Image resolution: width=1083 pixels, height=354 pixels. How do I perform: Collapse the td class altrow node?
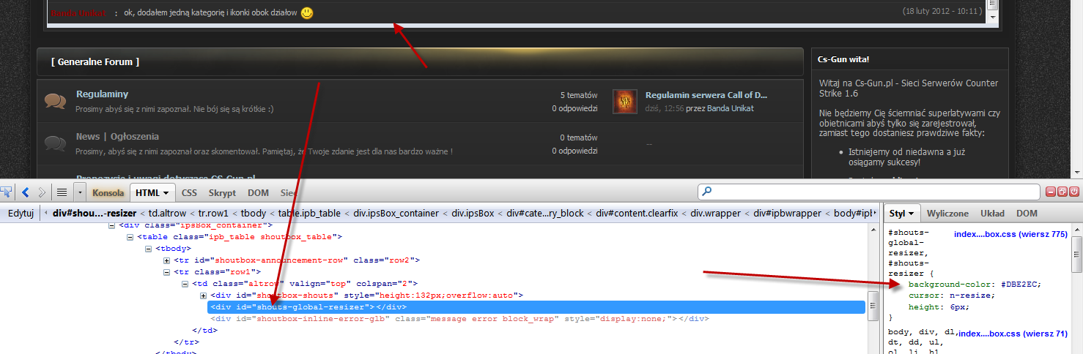tap(185, 284)
